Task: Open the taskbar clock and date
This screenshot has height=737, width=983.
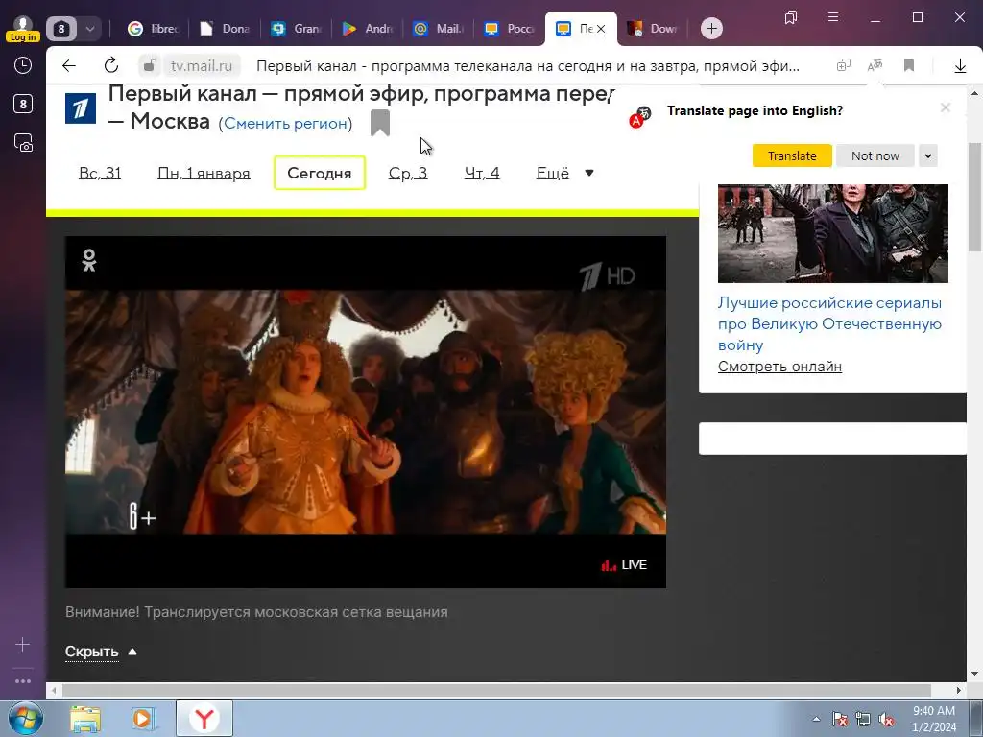Action: point(934,719)
